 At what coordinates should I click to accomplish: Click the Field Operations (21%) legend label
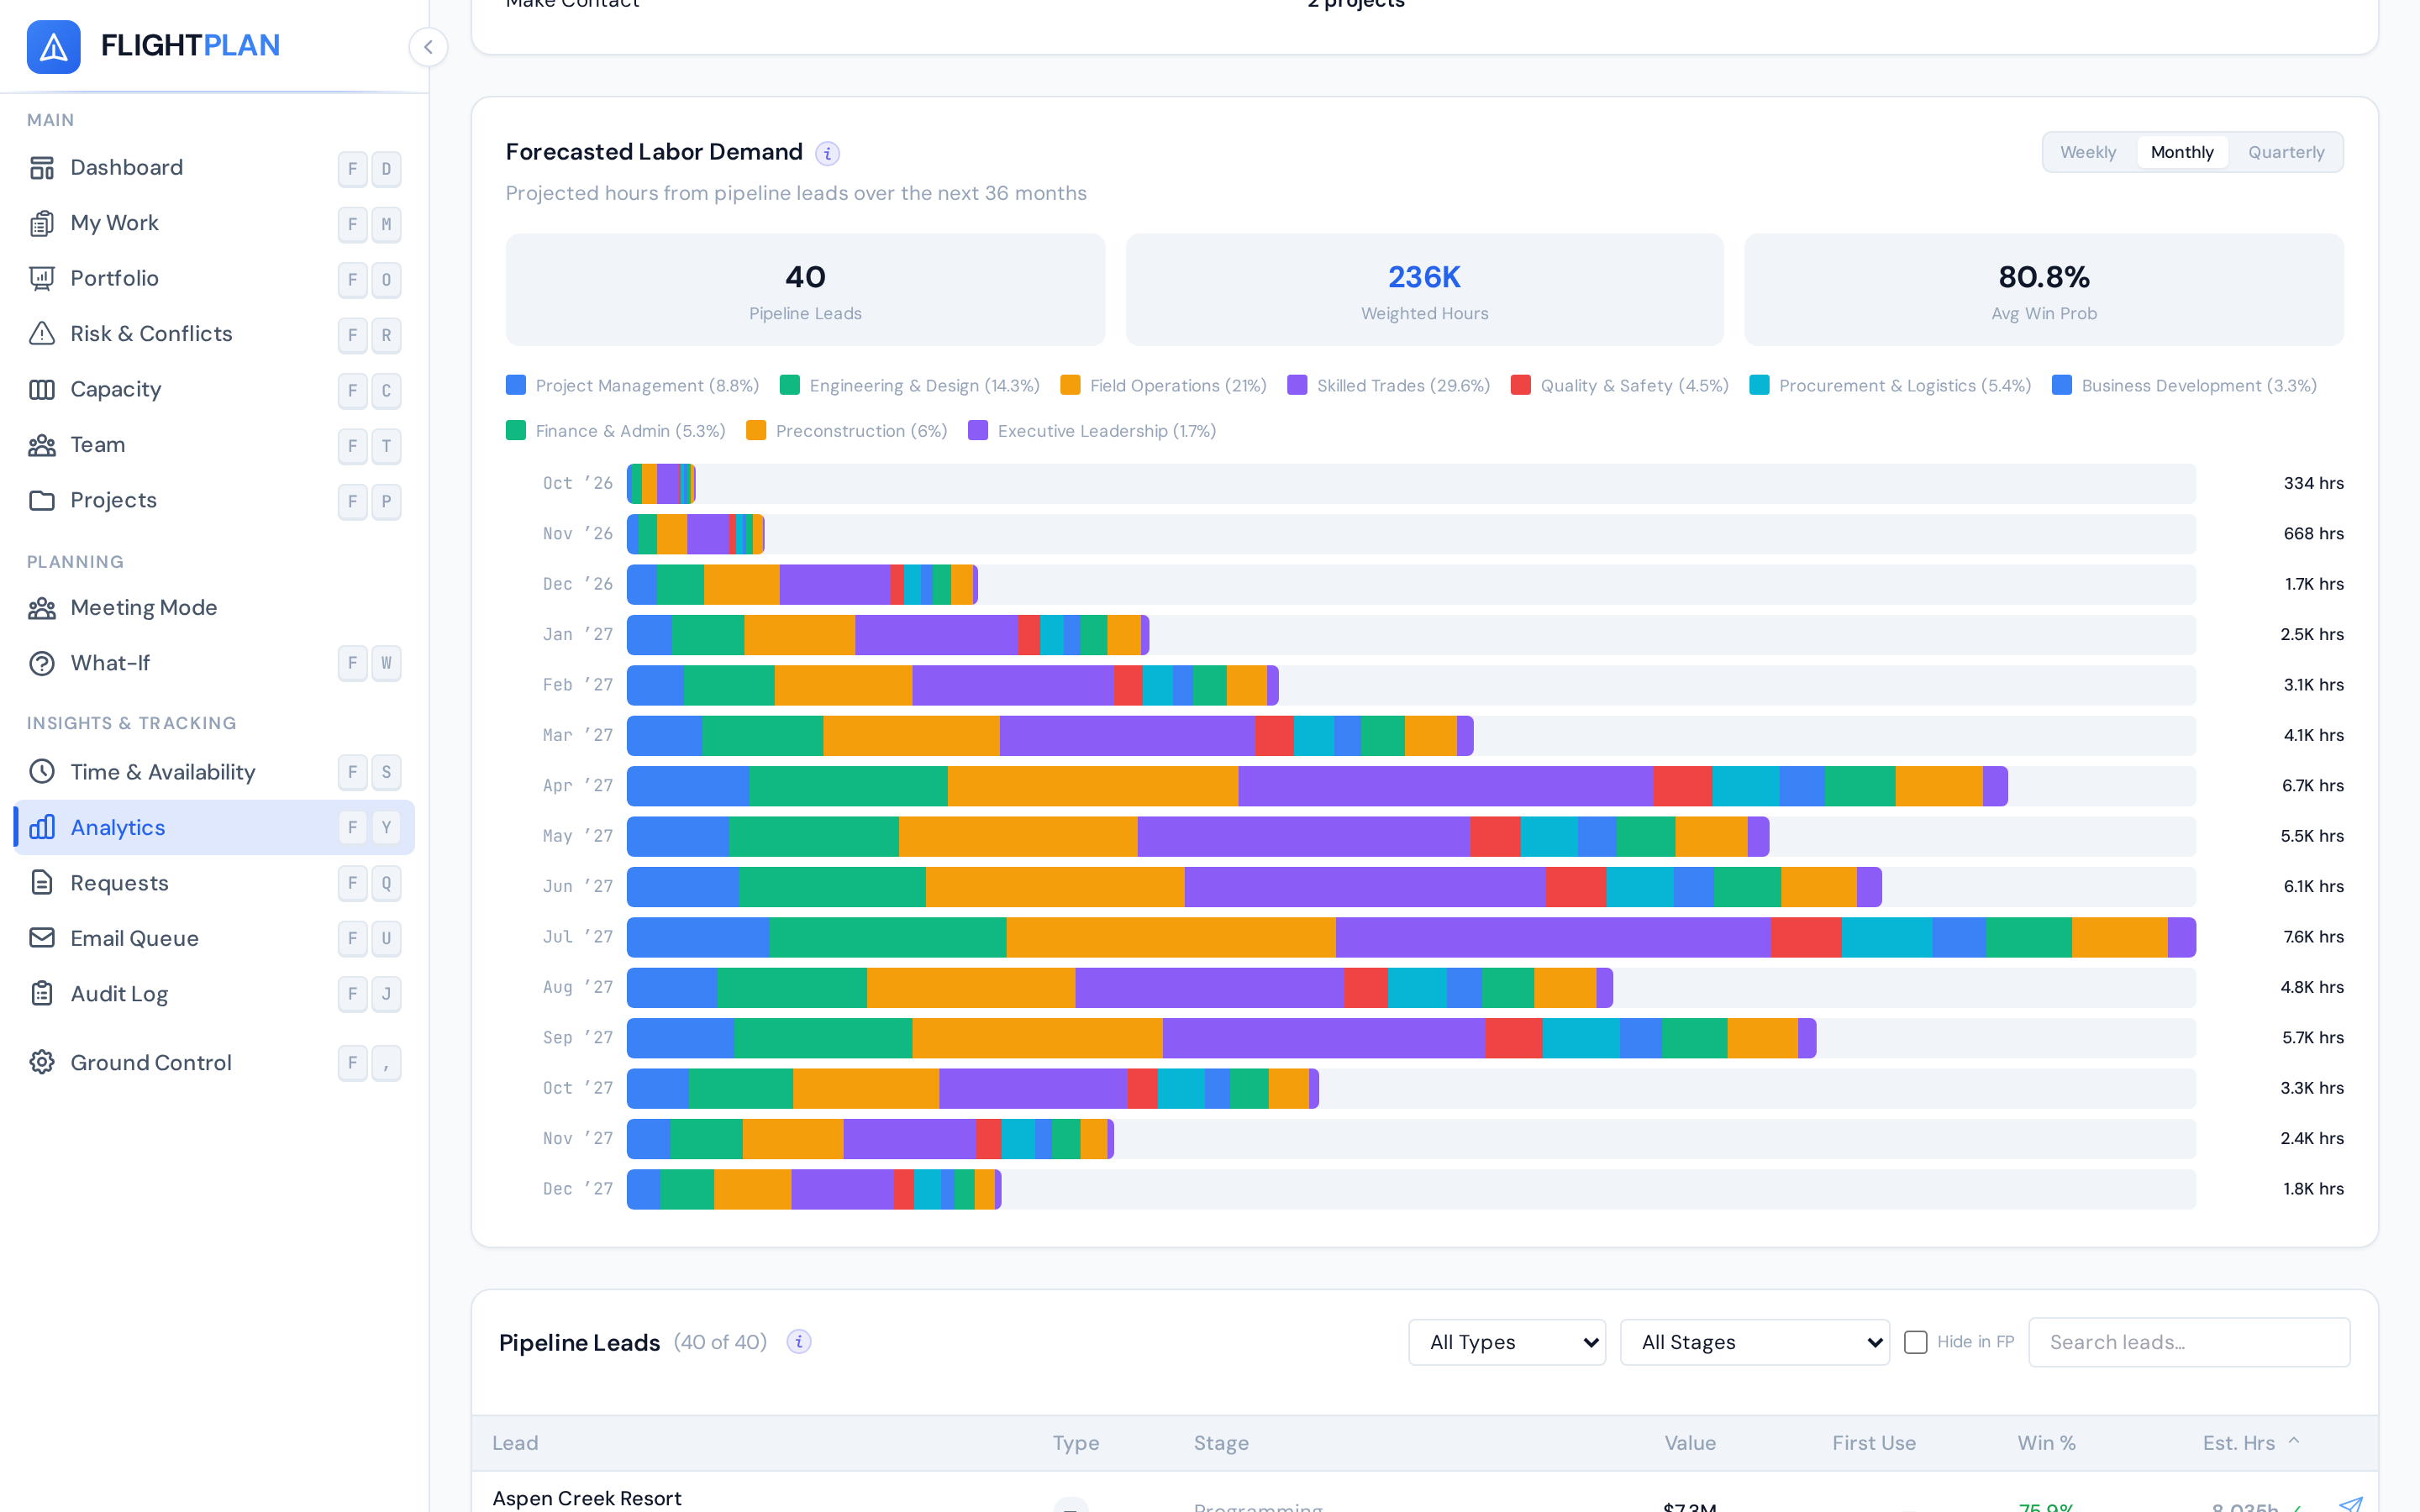[x=1178, y=386]
